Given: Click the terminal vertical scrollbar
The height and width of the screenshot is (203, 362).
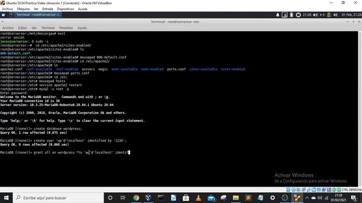Looking at the screenshot, I should pyautogui.click(x=360, y=109).
